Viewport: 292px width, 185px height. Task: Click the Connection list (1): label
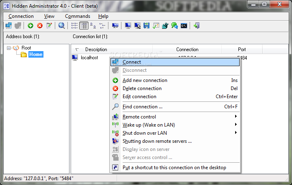[90, 37]
